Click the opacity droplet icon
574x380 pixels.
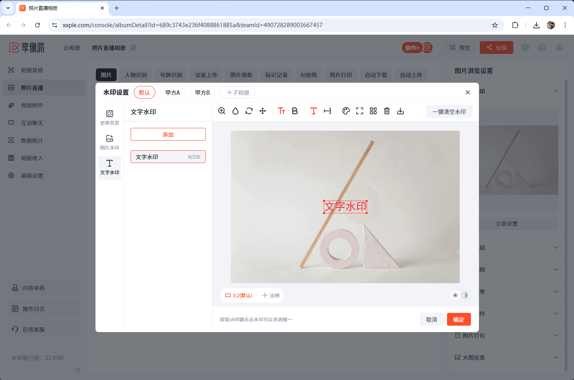235,111
